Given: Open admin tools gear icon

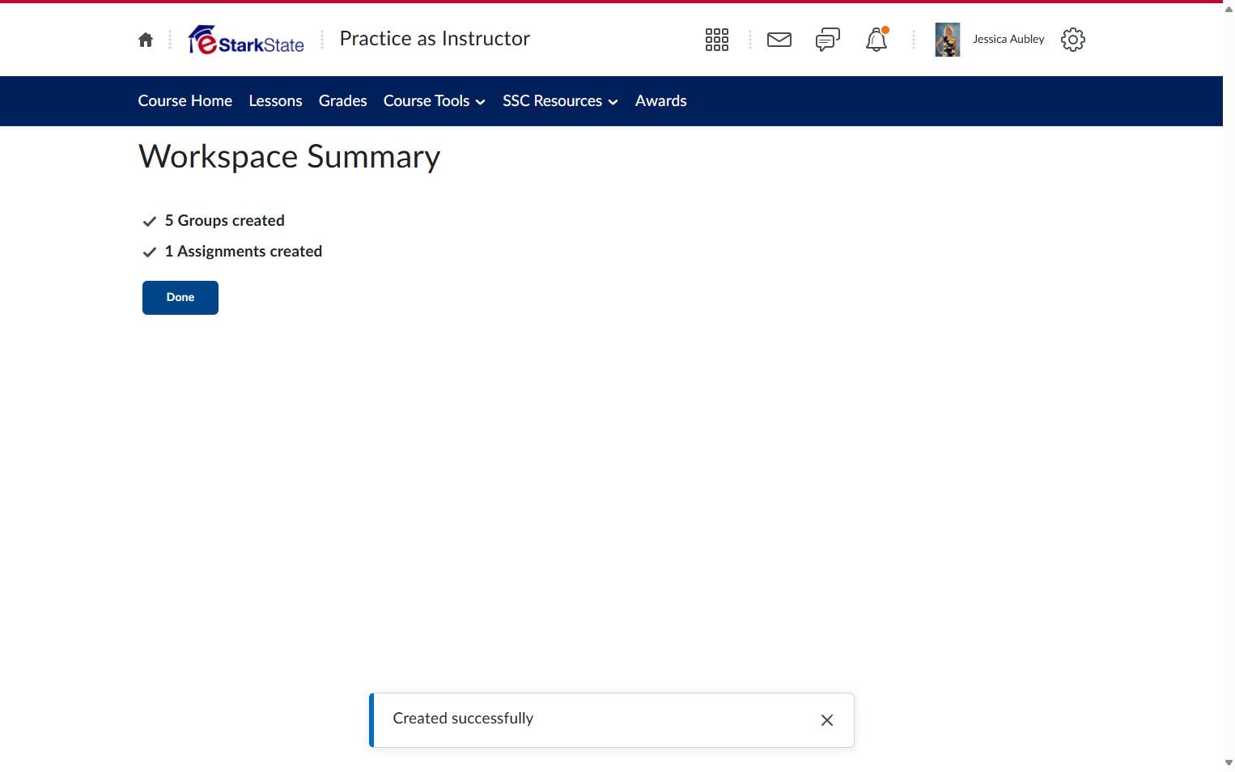Looking at the screenshot, I should (1073, 40).
